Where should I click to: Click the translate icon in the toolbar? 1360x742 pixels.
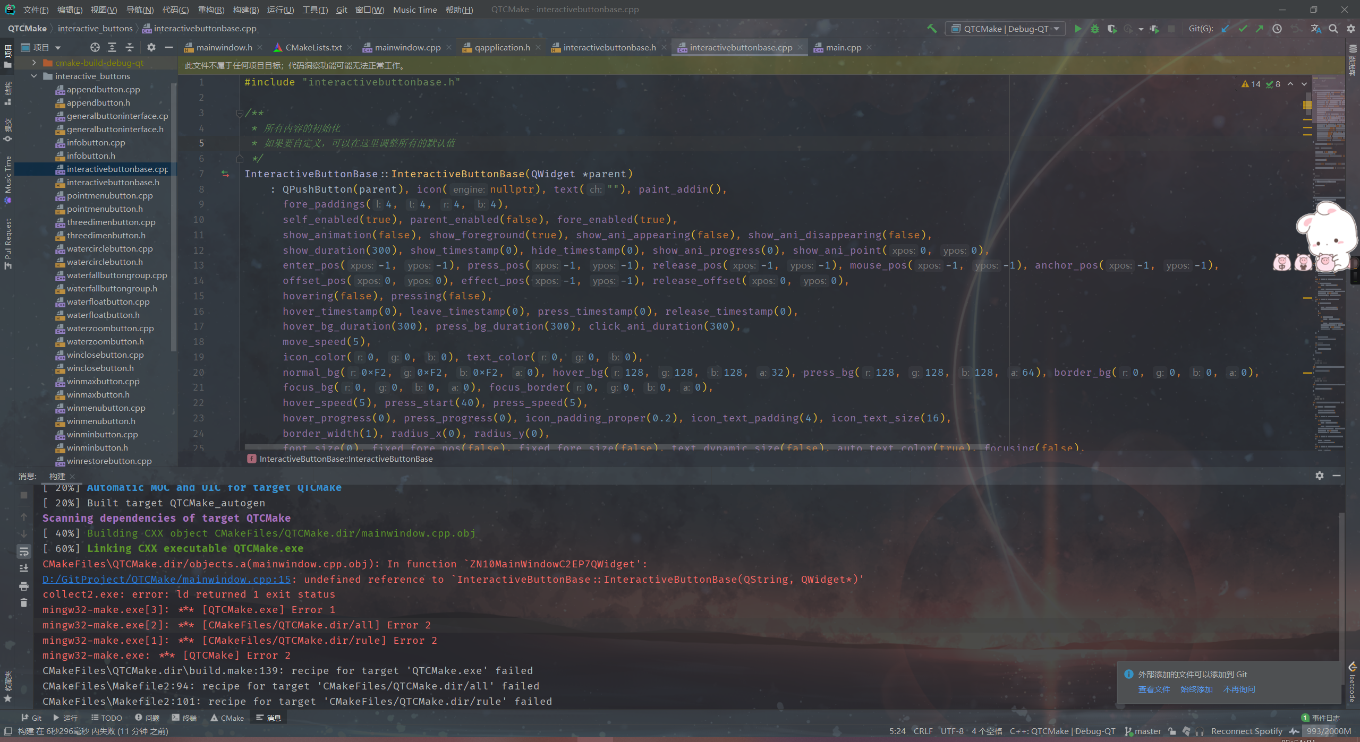1315,29
